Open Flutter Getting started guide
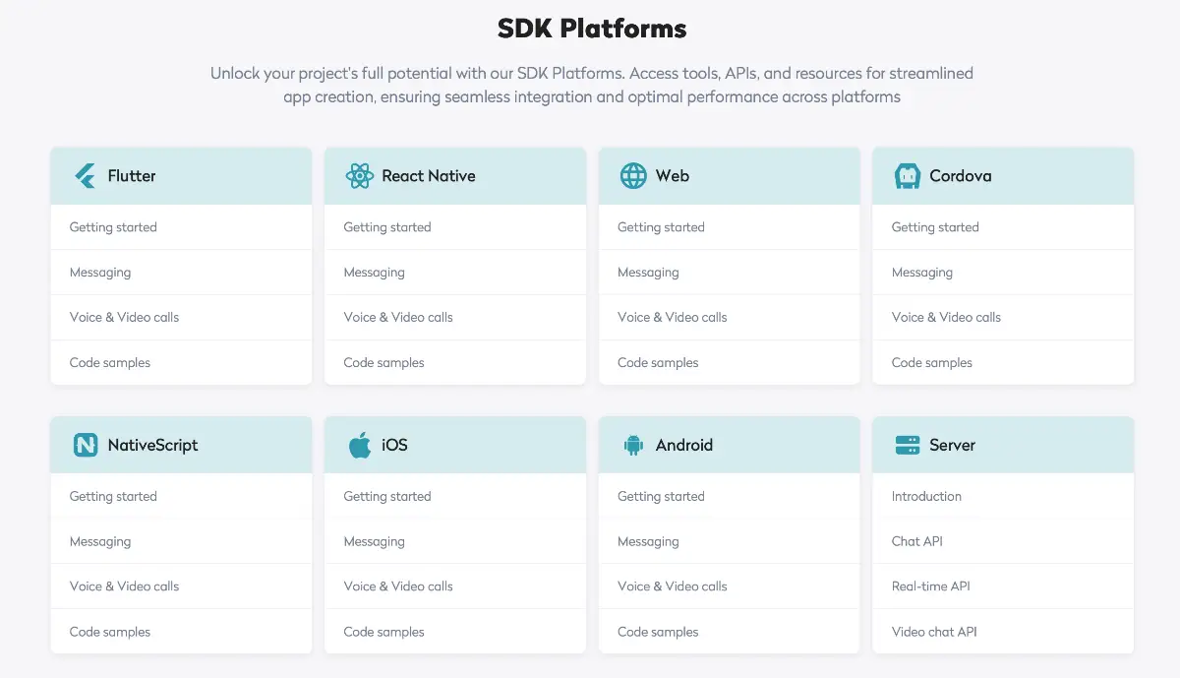Image resolution: width=1180 pixels, height=678 pixels. (x=113, y=227)
